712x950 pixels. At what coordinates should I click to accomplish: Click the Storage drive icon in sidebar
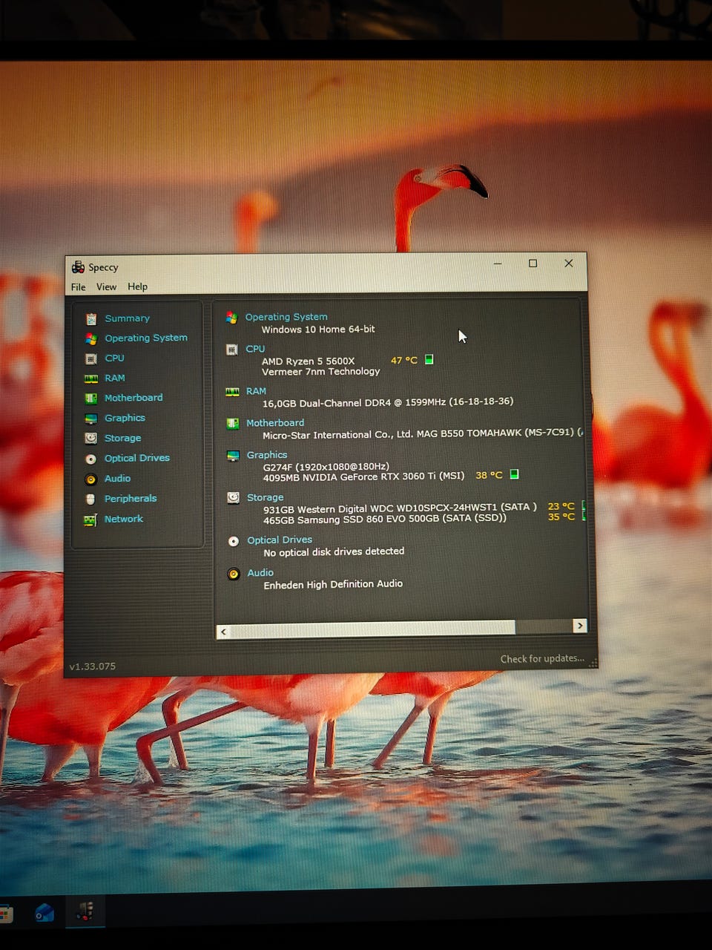pos(91,439)
